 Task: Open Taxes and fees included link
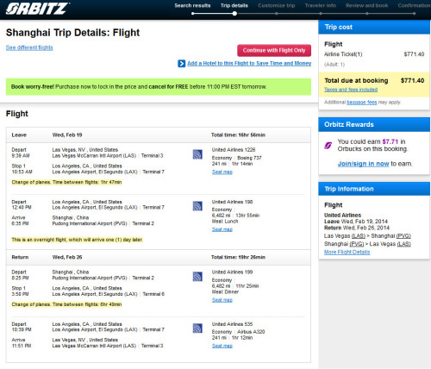click(x=351, y=90)
